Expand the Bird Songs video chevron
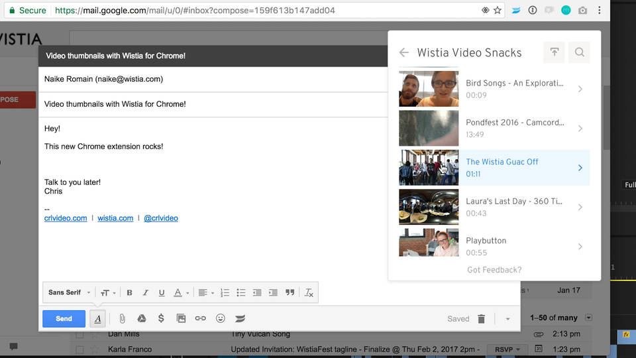The image size is (636, 358). (x=580, y=89)
